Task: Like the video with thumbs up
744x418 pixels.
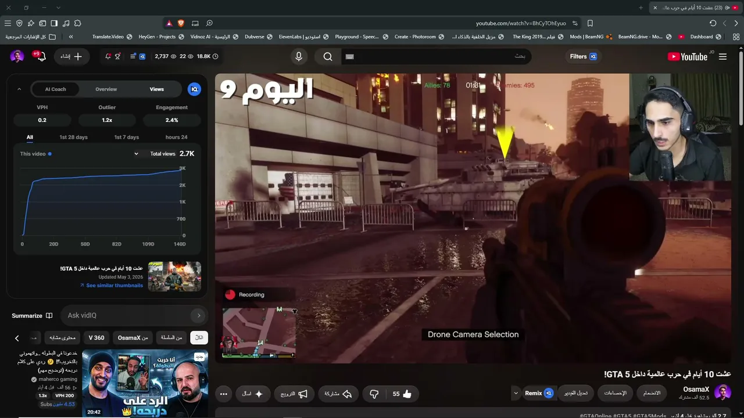Action: pyautogui.click(x=402, y=394)
